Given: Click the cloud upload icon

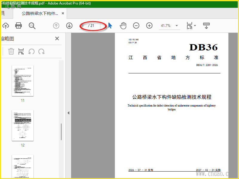Looking at the screenshot, I should click(6, 26).
